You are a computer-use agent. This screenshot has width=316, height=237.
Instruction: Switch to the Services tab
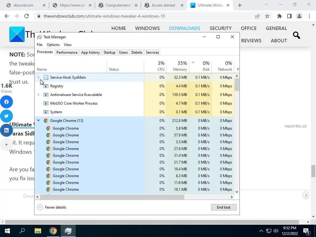coord(152,52)
